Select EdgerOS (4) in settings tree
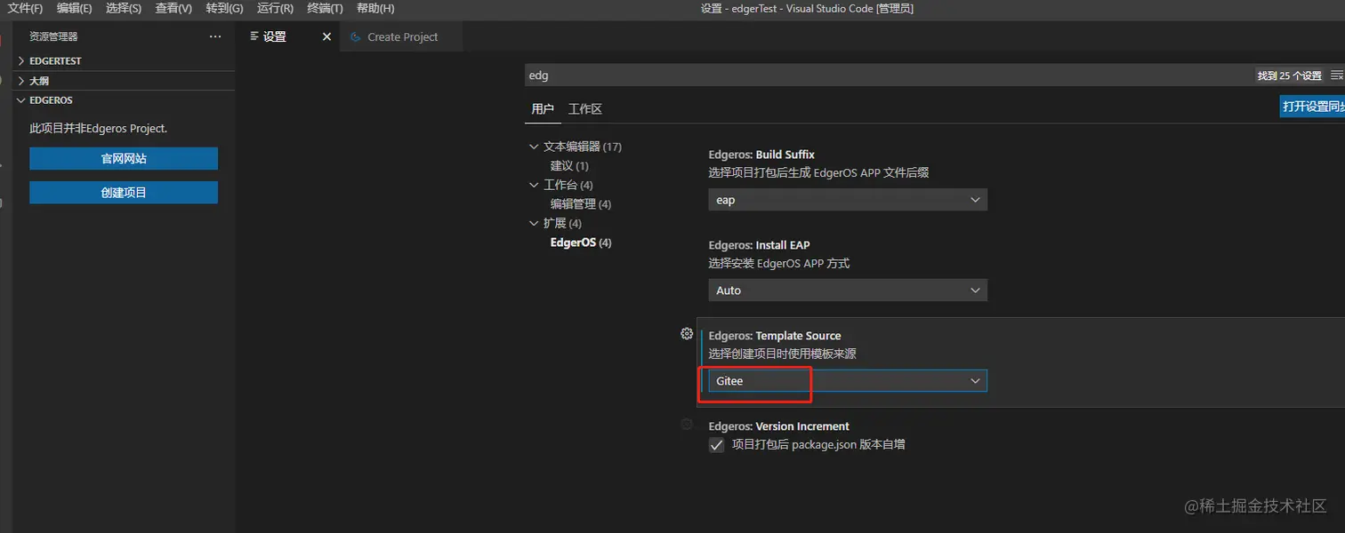 coord(581,243)
